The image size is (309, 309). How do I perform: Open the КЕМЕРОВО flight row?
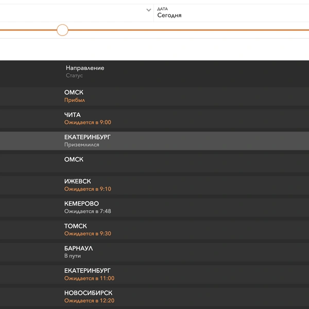[154, 208]
